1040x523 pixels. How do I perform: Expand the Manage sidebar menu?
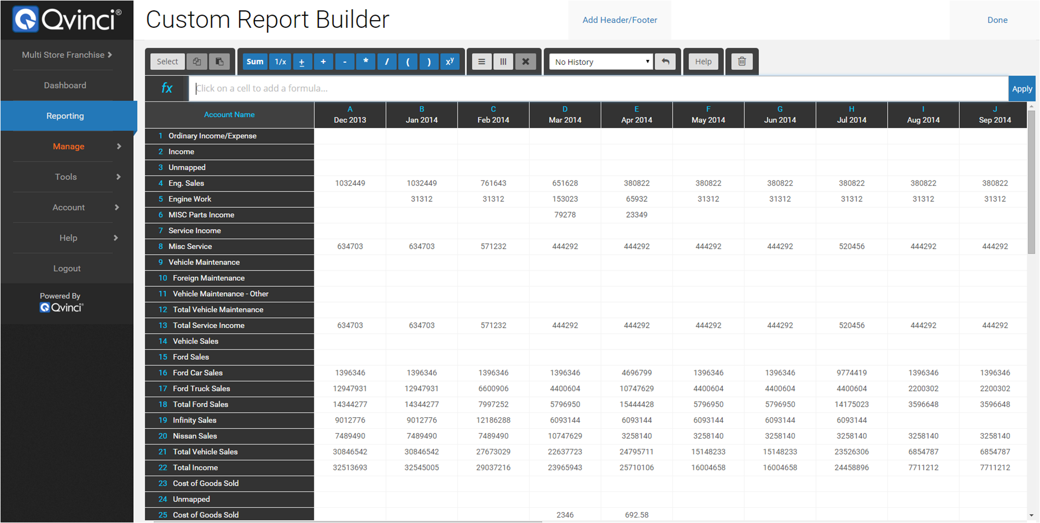(68, 146)
